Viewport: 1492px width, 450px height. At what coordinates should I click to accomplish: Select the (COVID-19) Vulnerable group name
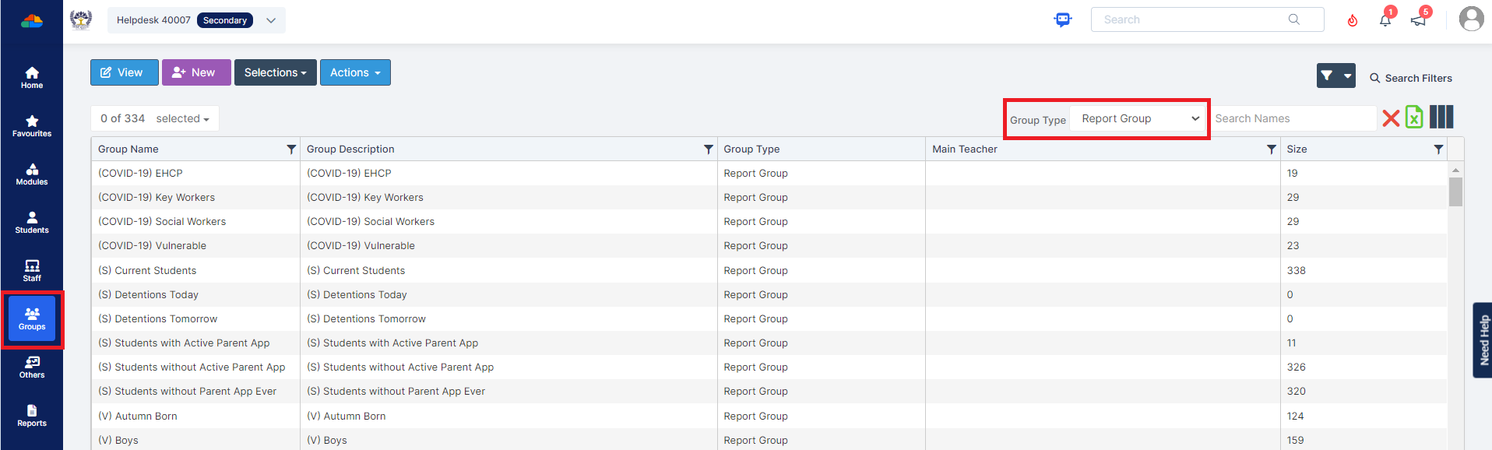pyautogui.click(x=152, y=245)
